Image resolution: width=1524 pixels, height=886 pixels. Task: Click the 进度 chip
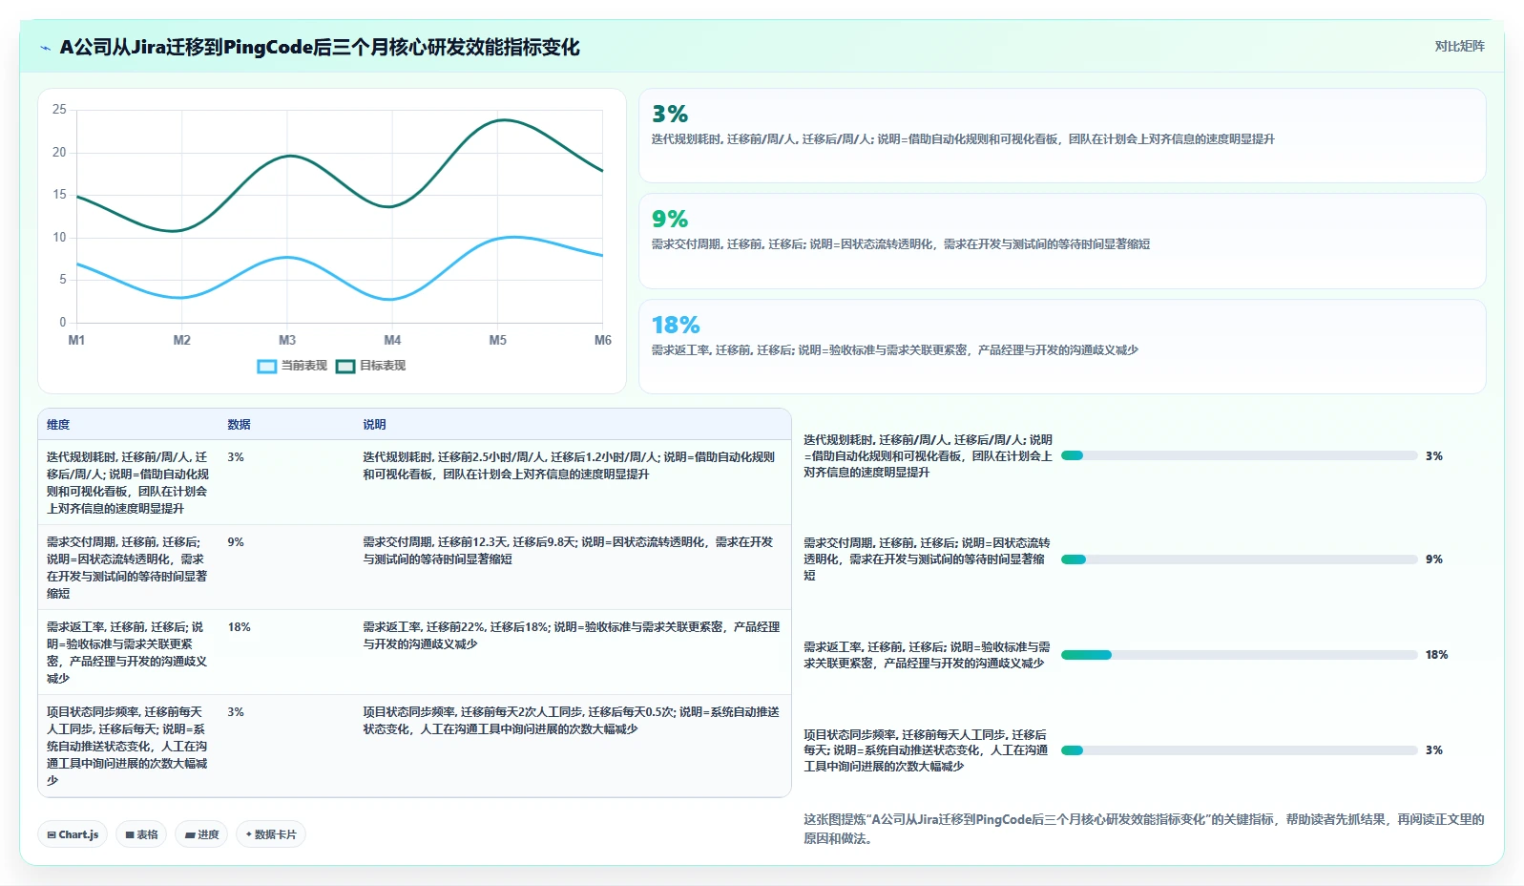click(202, 834)
